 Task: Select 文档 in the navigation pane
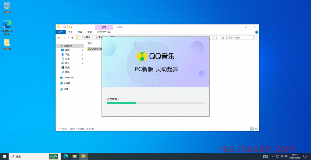pyautogui.click(x=67, y=59)
